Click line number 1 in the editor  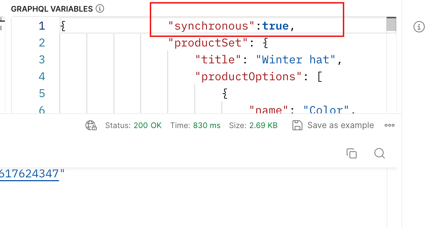tap(42, 26)
